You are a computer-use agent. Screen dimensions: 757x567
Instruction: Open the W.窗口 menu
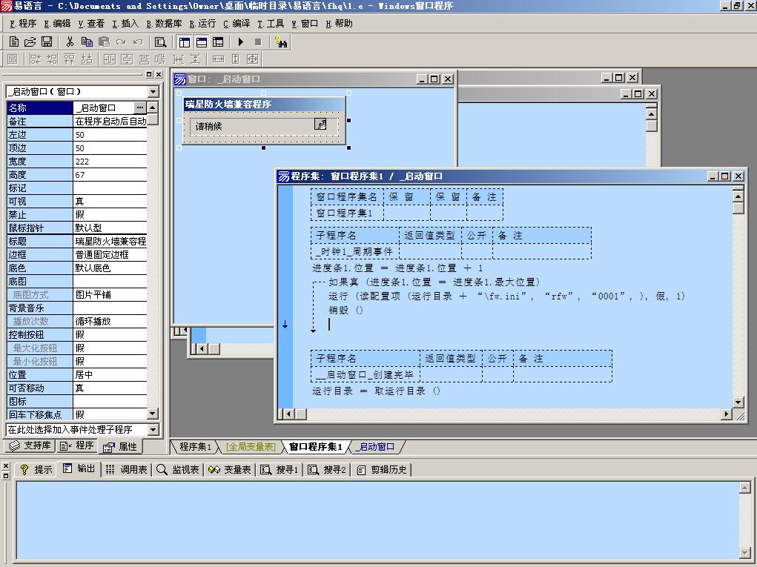(x=305, y=24)
